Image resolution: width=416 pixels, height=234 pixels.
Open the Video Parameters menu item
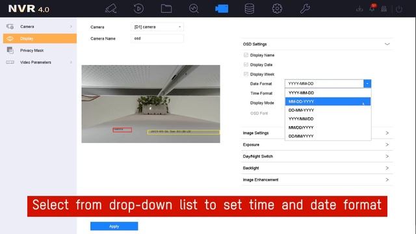pyautogui.click(x=40, y=62)
